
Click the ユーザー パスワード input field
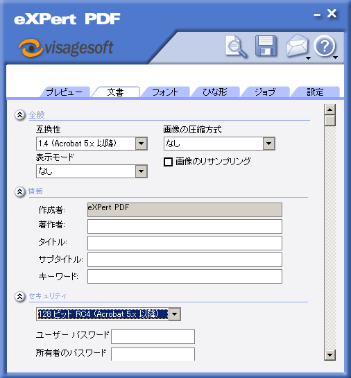tap(153, 336)
